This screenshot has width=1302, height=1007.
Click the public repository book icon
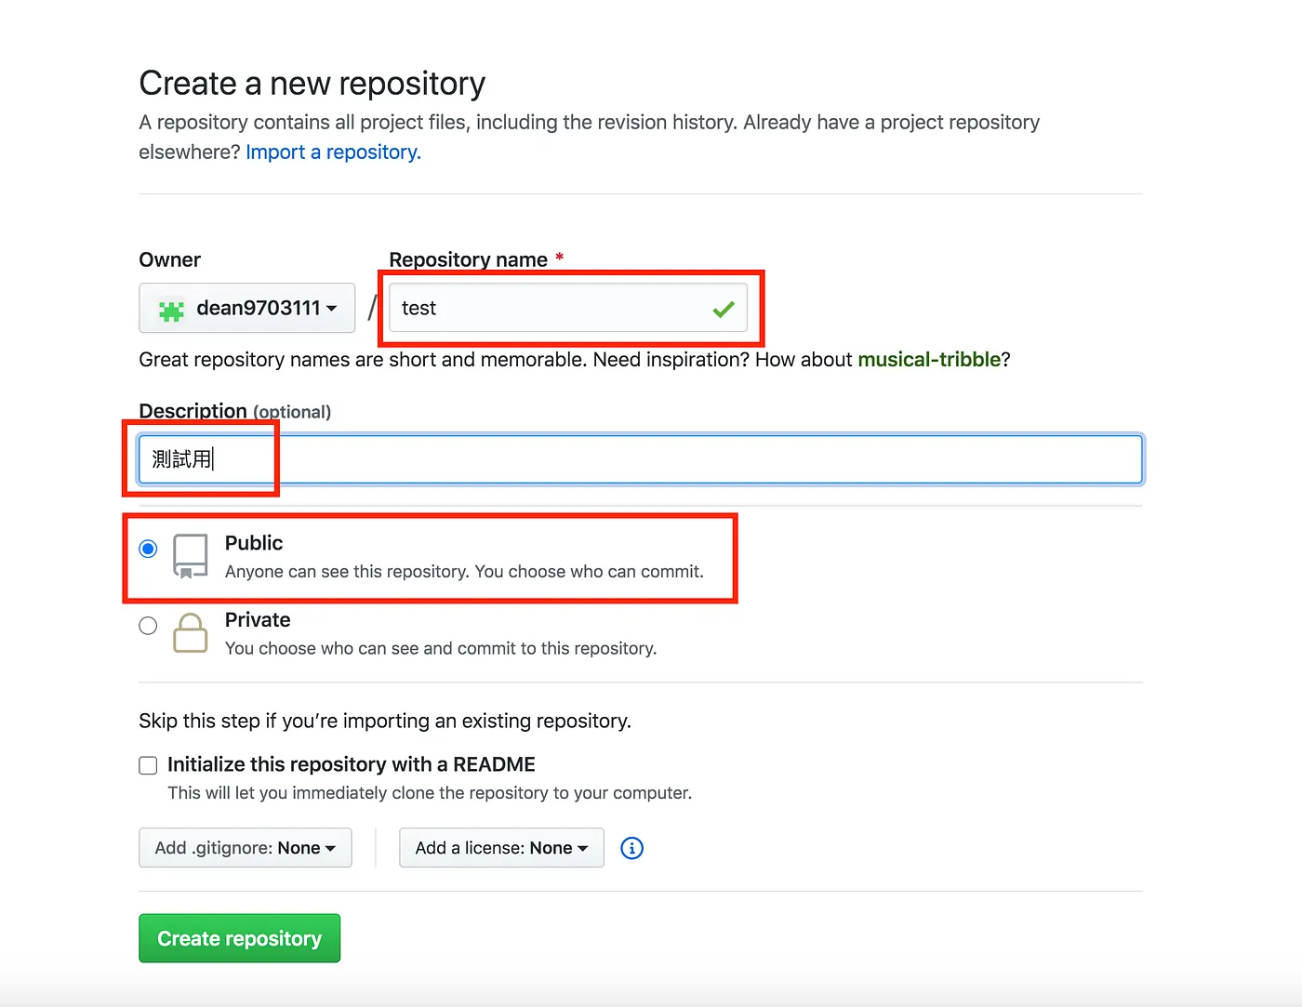tap(191, 556)
